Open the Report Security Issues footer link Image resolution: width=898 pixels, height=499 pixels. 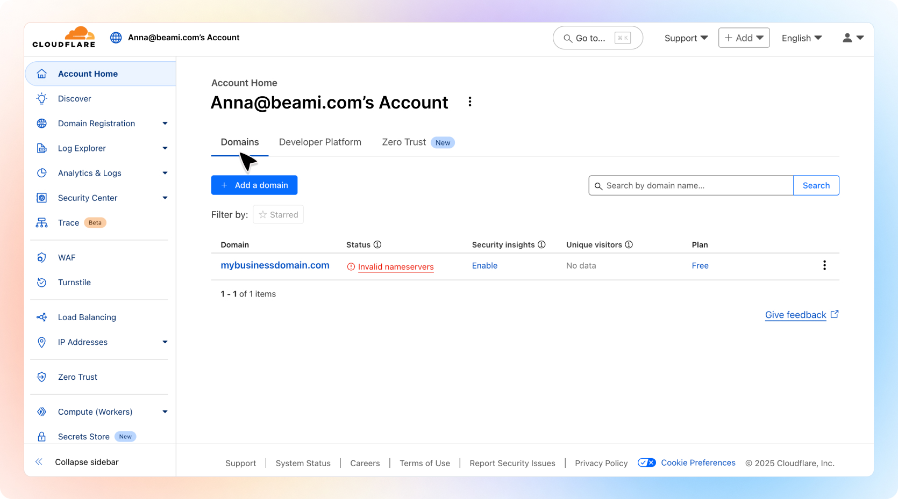pos(512,463)
